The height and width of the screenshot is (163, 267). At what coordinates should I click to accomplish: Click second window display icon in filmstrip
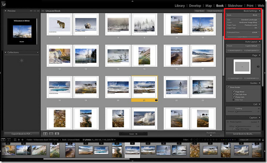(x=9, y=140)
